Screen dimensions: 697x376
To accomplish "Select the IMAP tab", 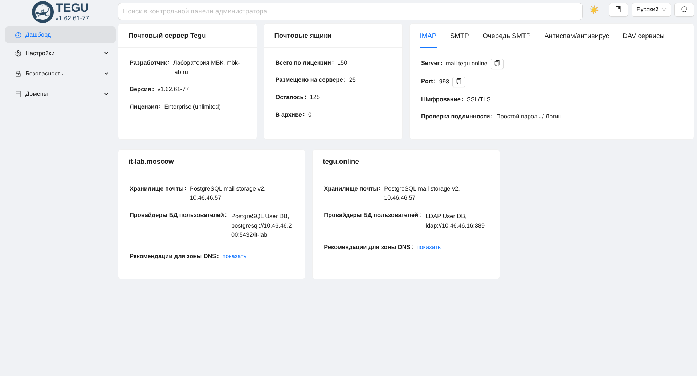I will pos(428,36).
